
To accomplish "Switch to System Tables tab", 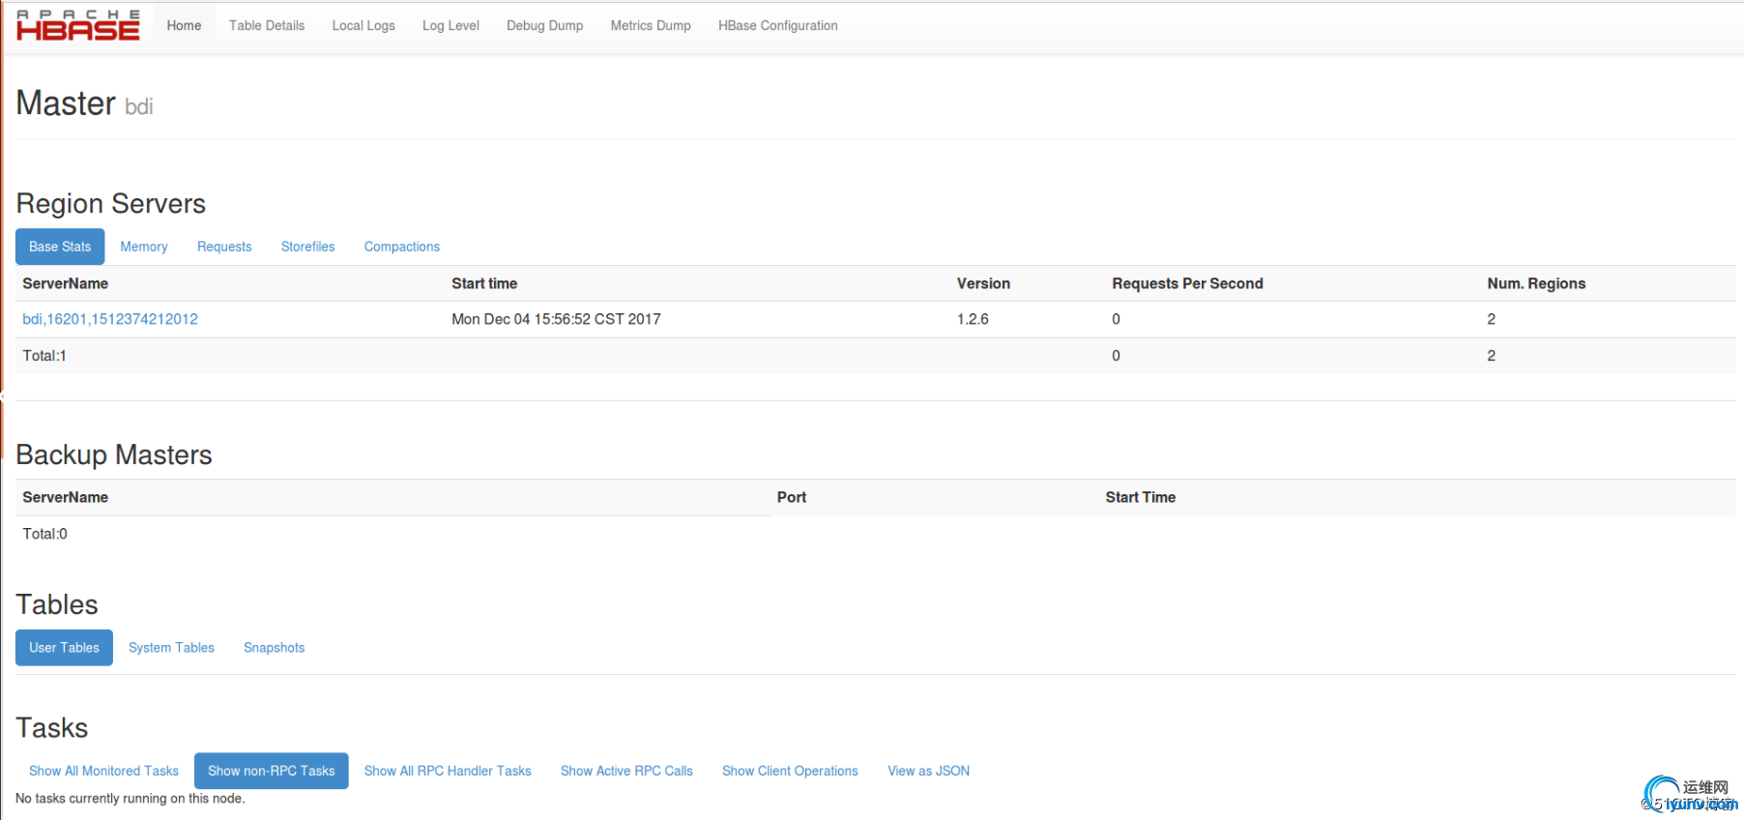I will (171, 648).
